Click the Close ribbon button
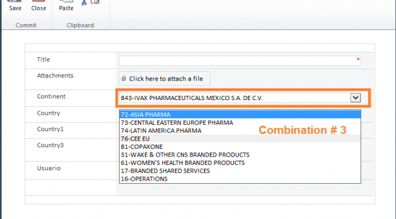The height and width of the screenshot is (219, 396). click(38, 6)
